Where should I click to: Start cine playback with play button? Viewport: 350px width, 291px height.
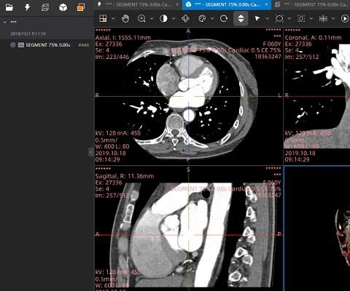[345, 19]
